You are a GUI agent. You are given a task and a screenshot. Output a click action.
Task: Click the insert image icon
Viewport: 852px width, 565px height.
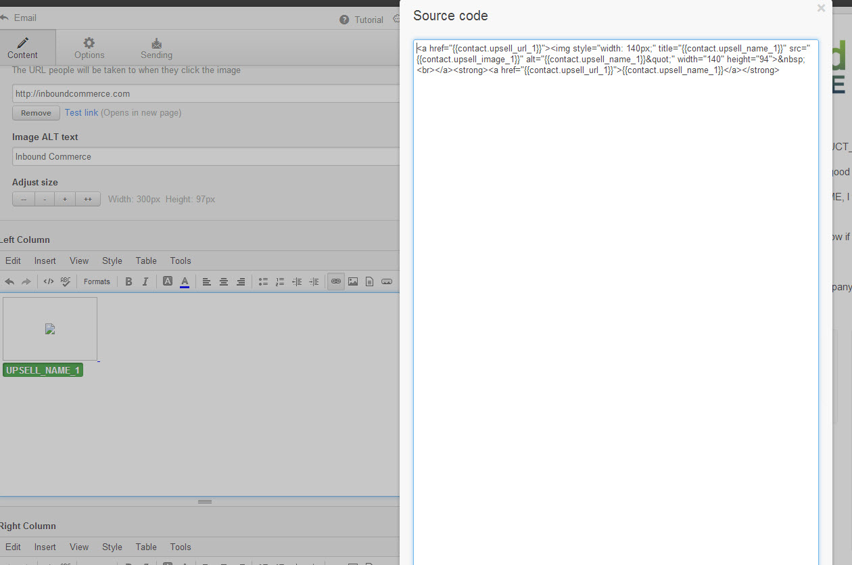pyautogui.click(x=353, y=281)
